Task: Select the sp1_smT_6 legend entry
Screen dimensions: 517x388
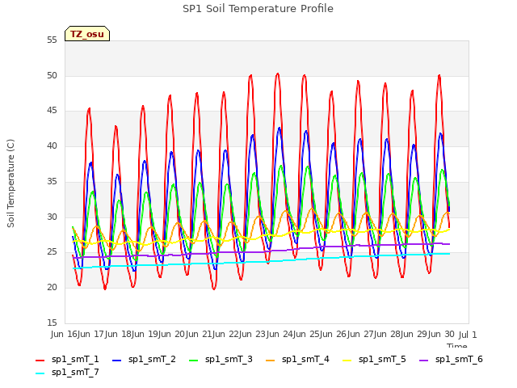Action: [451, 359]
